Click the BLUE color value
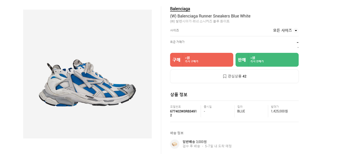The height and width of the screenshot is (154, 337). pyautogui.click(x=241, y=111)
